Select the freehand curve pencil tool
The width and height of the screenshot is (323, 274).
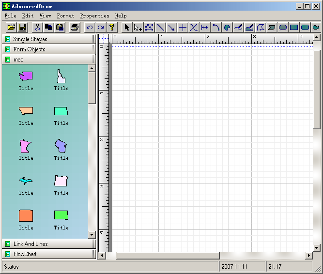click(238, 28)
